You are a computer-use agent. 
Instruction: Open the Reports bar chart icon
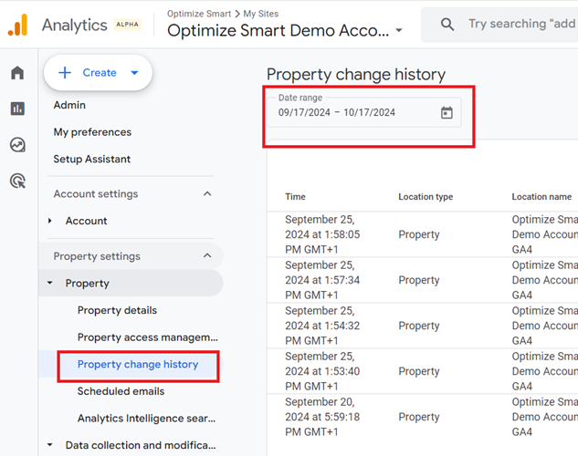pos(17,109)
